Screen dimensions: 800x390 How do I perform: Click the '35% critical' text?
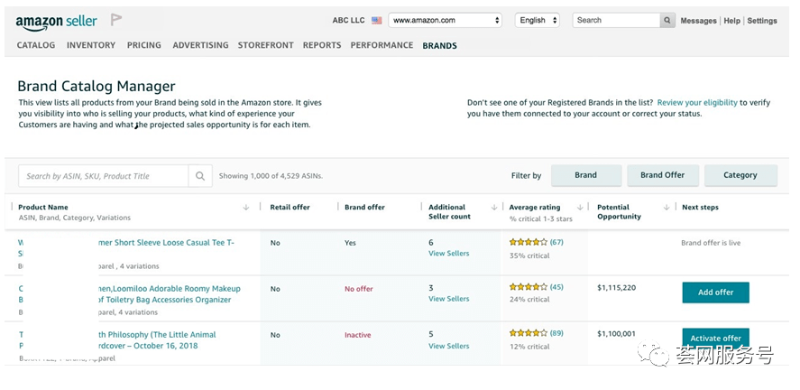tap(529, 255)
